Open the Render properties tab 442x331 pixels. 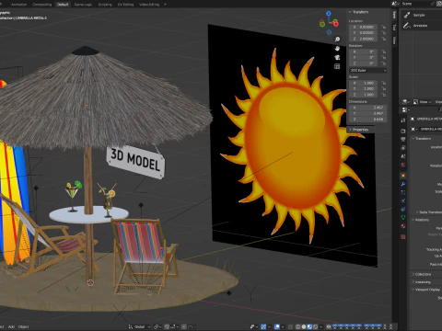[403, 131]
